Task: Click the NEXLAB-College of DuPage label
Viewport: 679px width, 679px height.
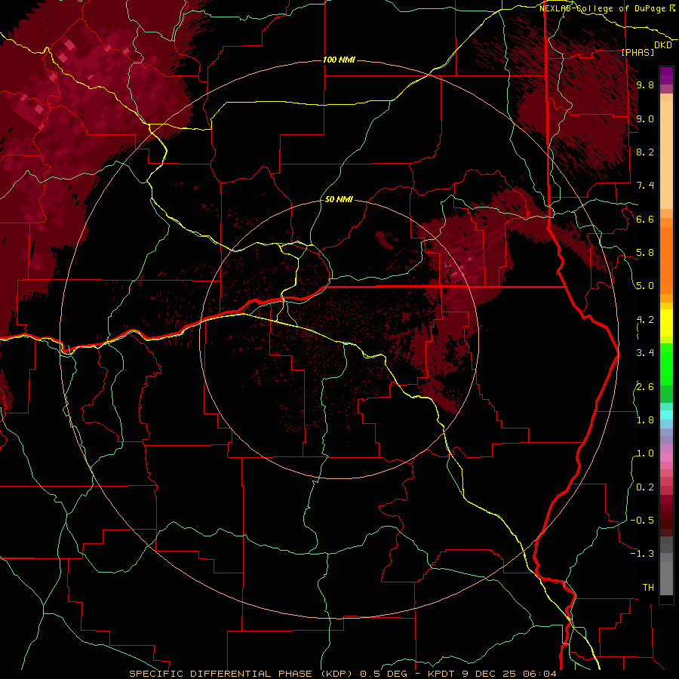Action: click(x=604, y=8)
